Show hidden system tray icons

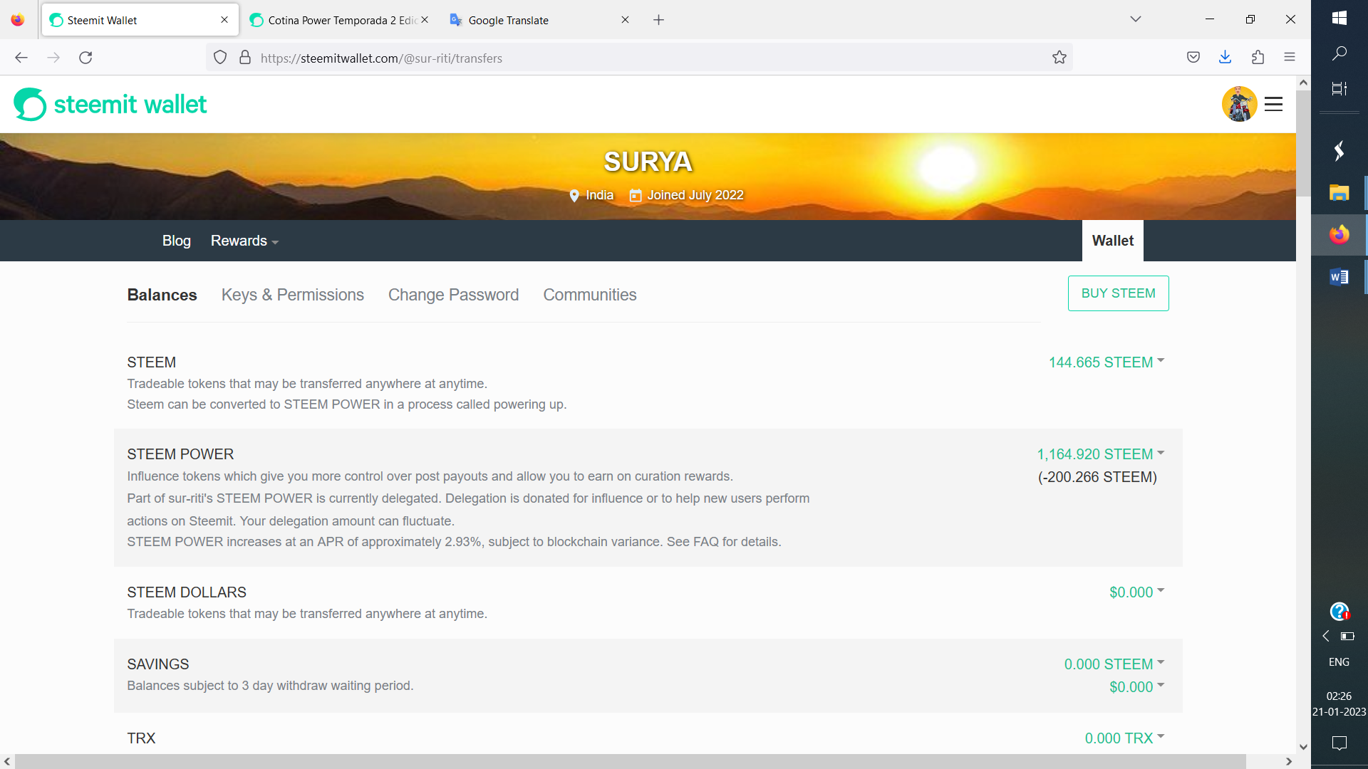point(1326,636)
